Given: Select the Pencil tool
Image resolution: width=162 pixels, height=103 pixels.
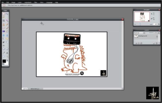Looking at the screenshot, I should [7, 24].
